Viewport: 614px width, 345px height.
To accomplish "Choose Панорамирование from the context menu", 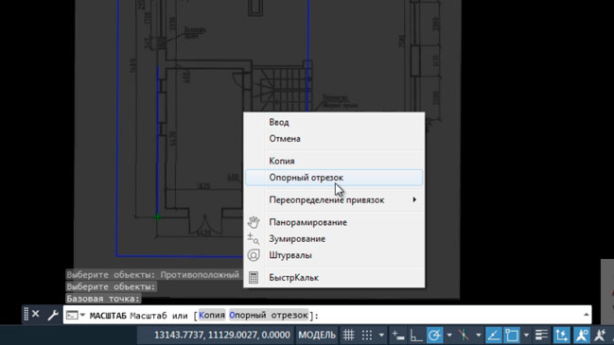I will (334, 222).
